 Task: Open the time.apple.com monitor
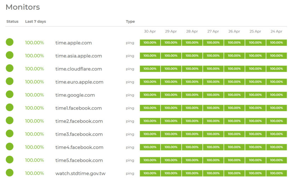(x=74, y=43)
